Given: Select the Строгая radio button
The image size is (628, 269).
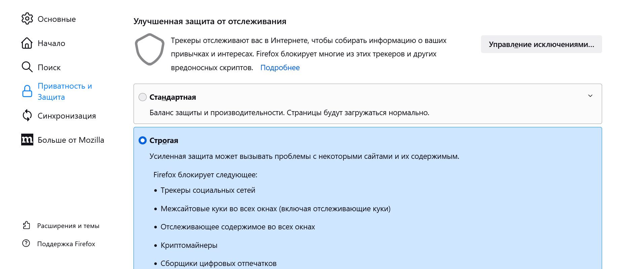Looking at the screenshot, I should (x=143, y=140).
